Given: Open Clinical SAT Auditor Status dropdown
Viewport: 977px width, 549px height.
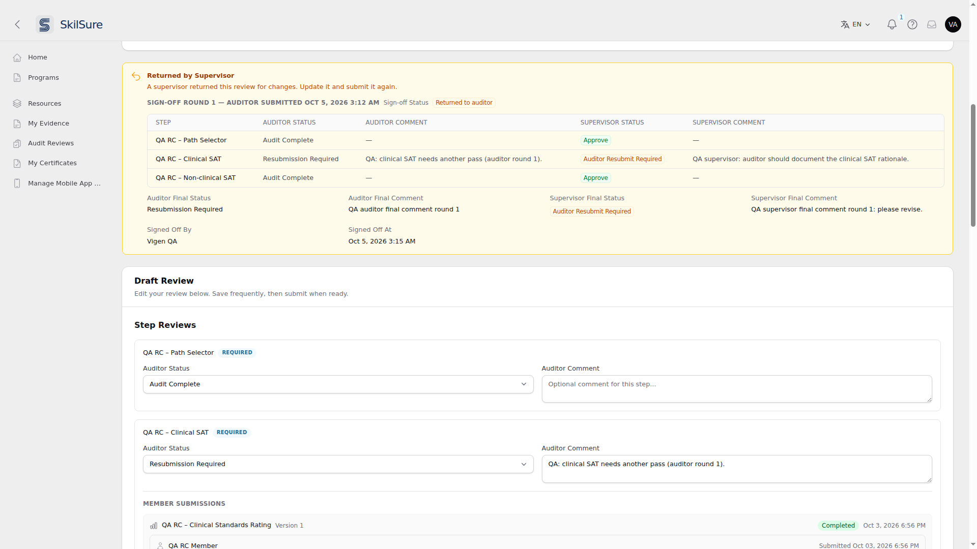Looking at the screenshot, I should [x=338, y=464].
